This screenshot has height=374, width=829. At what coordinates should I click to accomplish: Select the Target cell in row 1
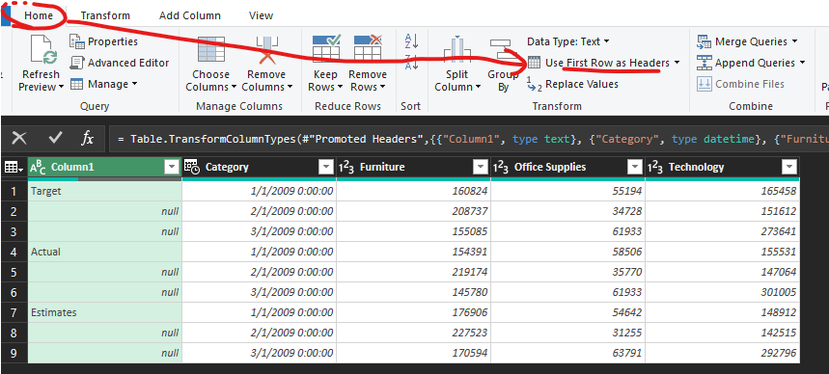tap(104, 191)
